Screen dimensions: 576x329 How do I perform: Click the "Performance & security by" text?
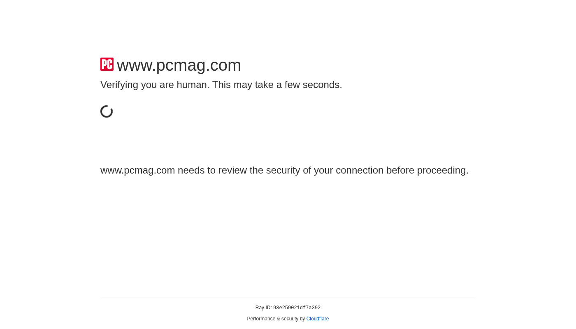(x=276, y=319)
